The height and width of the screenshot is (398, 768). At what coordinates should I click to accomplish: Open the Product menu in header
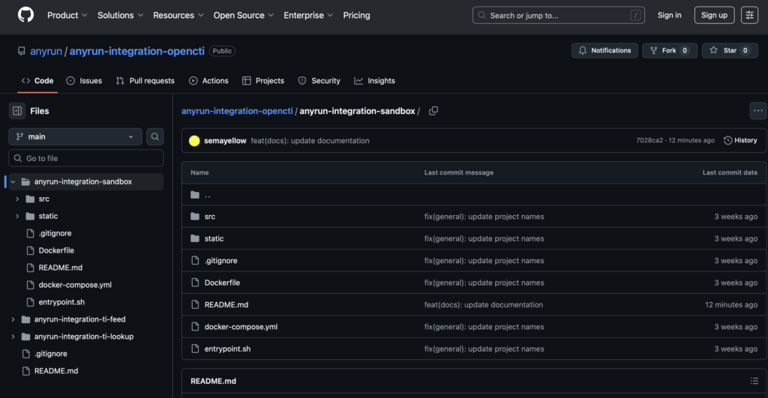click(x=67, y=15)
